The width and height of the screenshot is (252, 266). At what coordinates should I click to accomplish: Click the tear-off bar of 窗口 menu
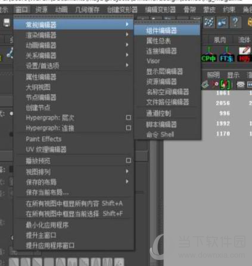click(73, 17)
